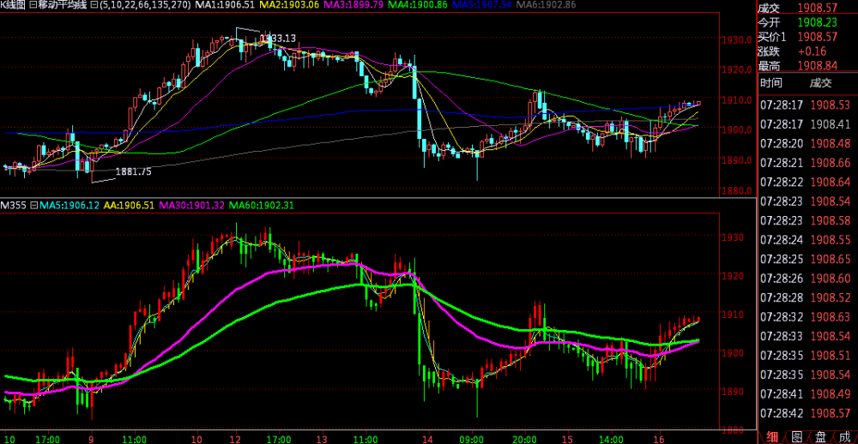Image resolution: width=858 pixels, height=444 pixels.
Task: Click the 1933.13 high price marker
Action: pyautogui.click(x=277, y=38)
